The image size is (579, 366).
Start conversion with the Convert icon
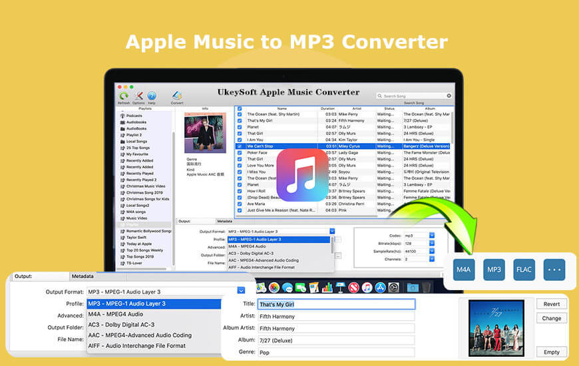tap(177, 96)
